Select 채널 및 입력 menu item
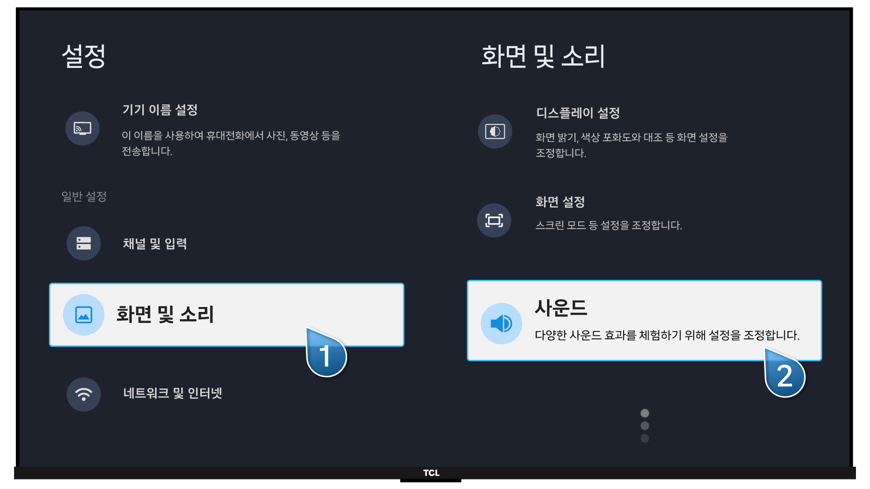The width and height of the screenshot is (870, 489). [155, 244]
